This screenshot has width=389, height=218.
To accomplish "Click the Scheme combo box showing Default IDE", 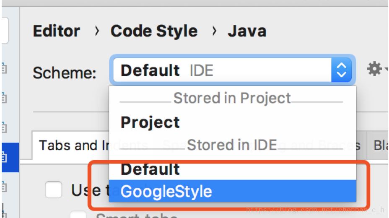I will click(x=222, y=70).
